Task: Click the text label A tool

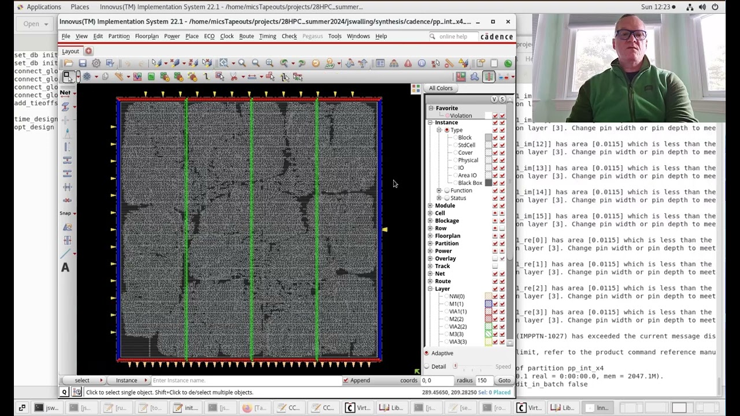Action: click(x=65, y=268)
